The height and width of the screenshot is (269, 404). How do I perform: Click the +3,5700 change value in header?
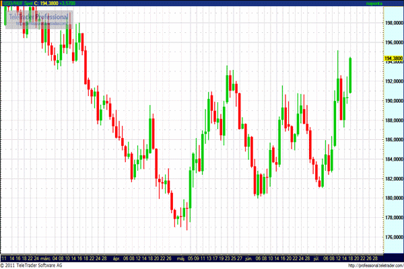point(67,3)
